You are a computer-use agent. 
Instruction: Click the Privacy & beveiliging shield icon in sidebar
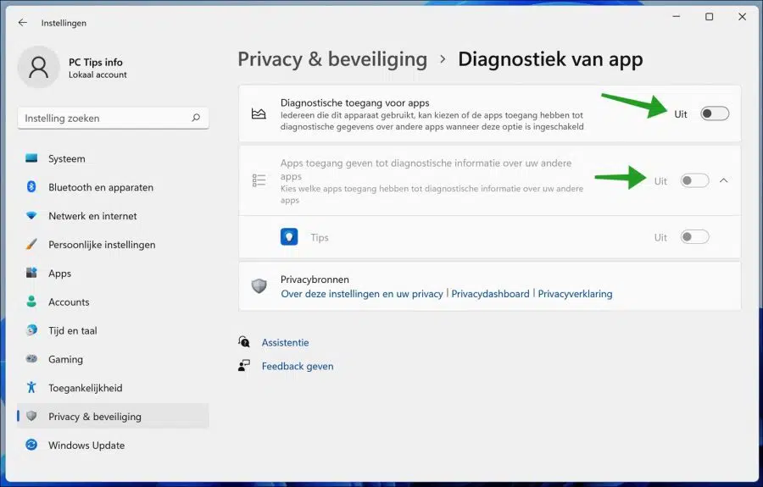(x=31, y=416)
